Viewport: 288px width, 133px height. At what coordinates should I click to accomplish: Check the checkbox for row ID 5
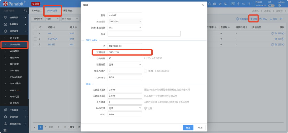35,45
